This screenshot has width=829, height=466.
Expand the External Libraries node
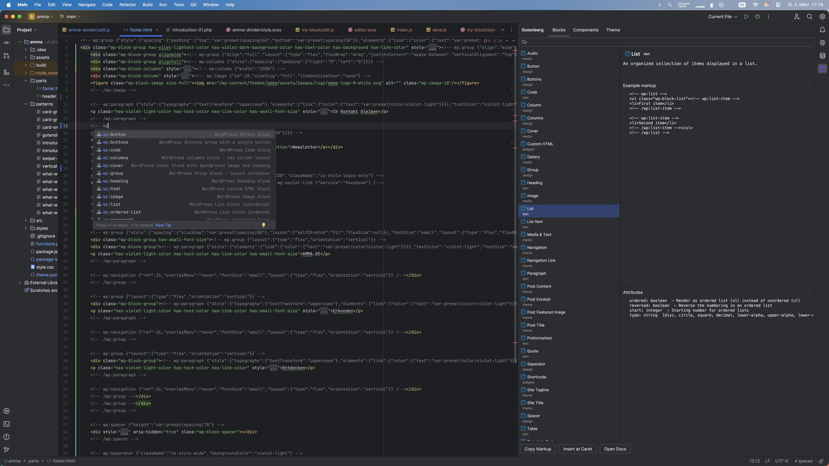[x=20, y=283]
